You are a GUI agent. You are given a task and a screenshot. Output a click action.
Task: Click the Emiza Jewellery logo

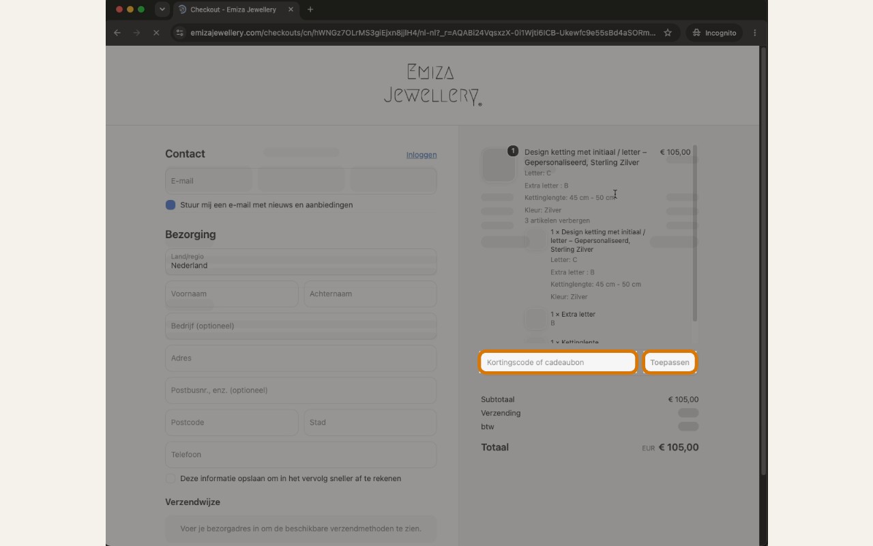tap(432, 85)
